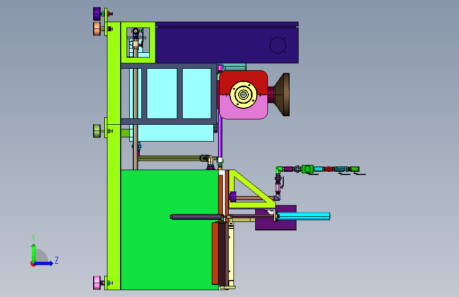The image size is (459, 297).
Task: Select the magenta fitting above violet pipe
Action: tap(220, 68)
